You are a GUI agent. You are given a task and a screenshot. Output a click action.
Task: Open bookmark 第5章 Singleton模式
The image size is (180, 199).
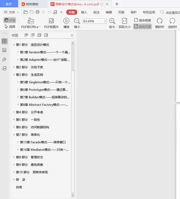(45, 82)
